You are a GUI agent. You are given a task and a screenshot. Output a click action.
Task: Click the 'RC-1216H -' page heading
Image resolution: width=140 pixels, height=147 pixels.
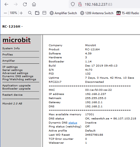(x=13, y=27)
